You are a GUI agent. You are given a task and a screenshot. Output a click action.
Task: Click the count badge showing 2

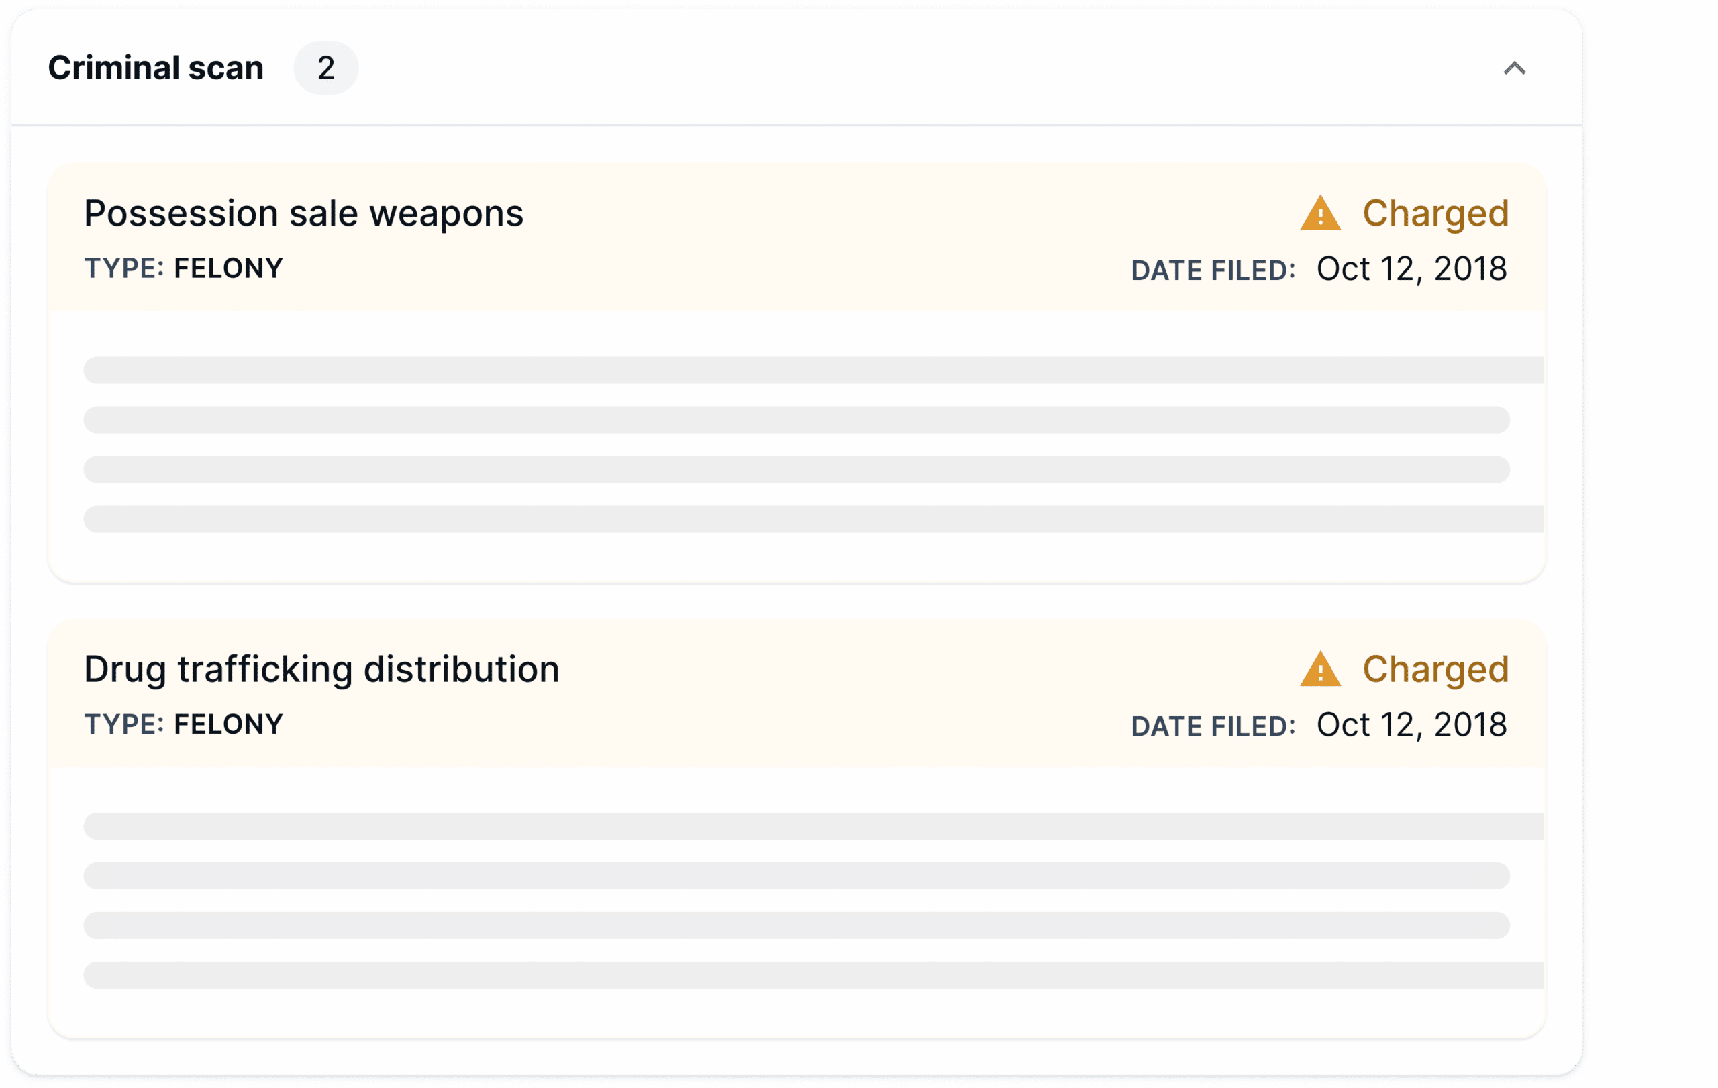[x=325, y=68]
